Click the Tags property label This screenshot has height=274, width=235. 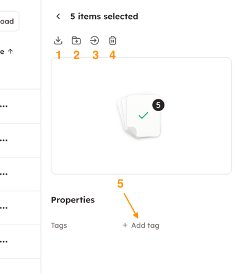[59, 225]
